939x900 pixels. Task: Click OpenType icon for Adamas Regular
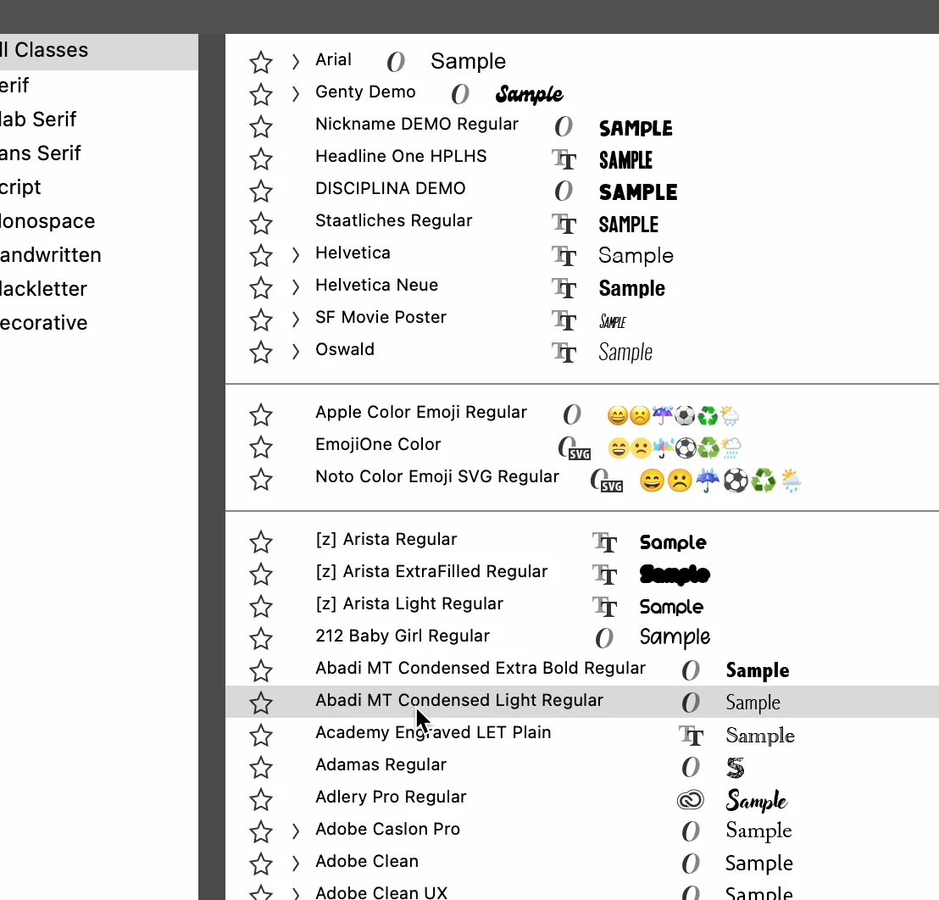[x=691, y=767]
